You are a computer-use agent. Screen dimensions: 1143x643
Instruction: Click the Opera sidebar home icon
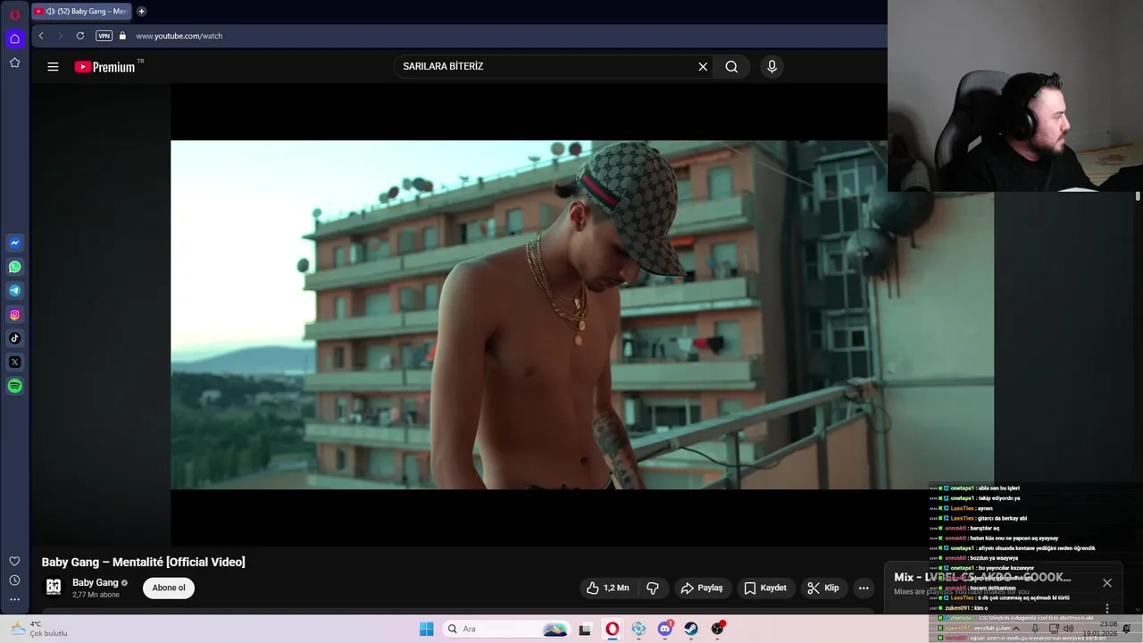coord(14,38)
